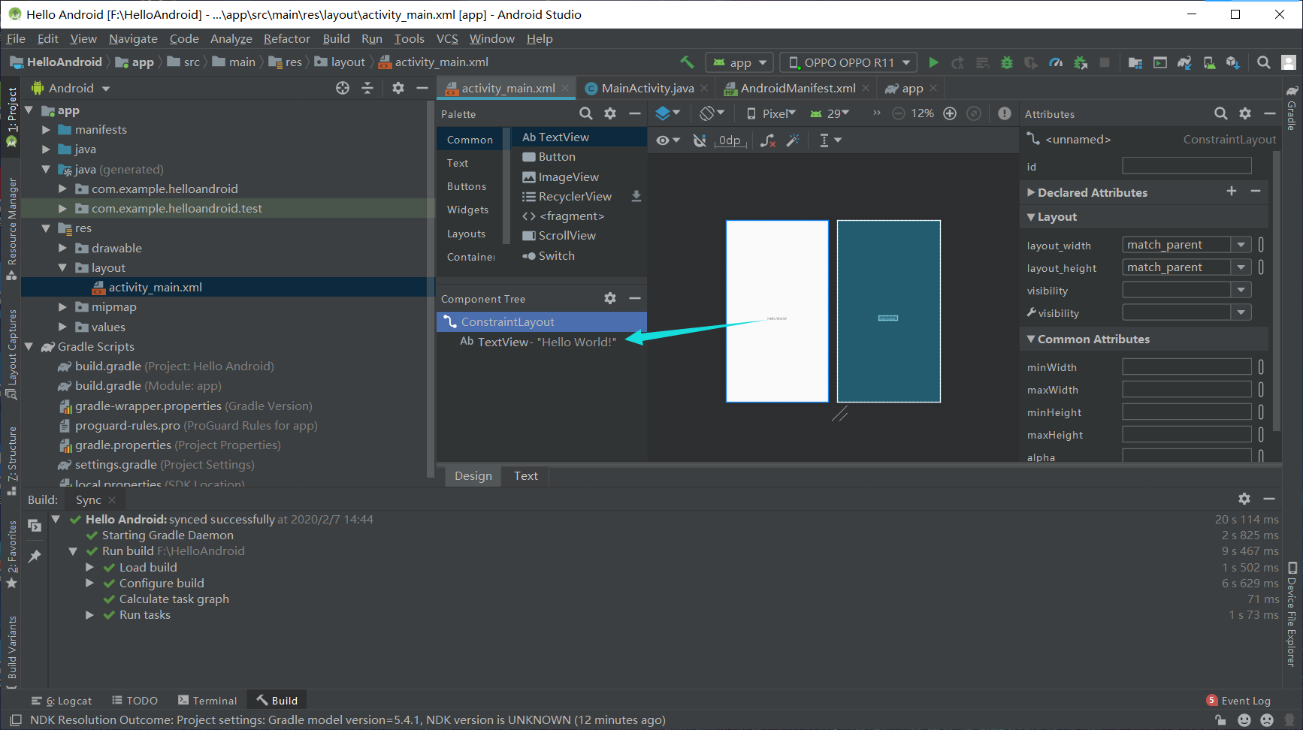This screenshot has height=730, width=1303.
Task: Collapse all in Project panel
Action: click(367, 88)
